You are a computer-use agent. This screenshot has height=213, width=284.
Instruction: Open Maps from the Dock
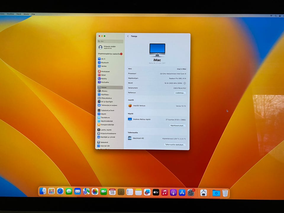[x=86, y=192]
